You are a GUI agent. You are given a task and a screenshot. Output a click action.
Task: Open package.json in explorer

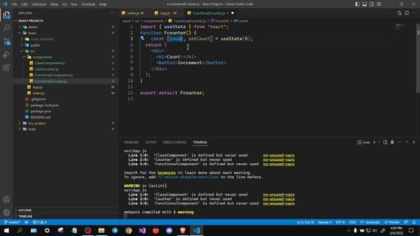[66, 111]
